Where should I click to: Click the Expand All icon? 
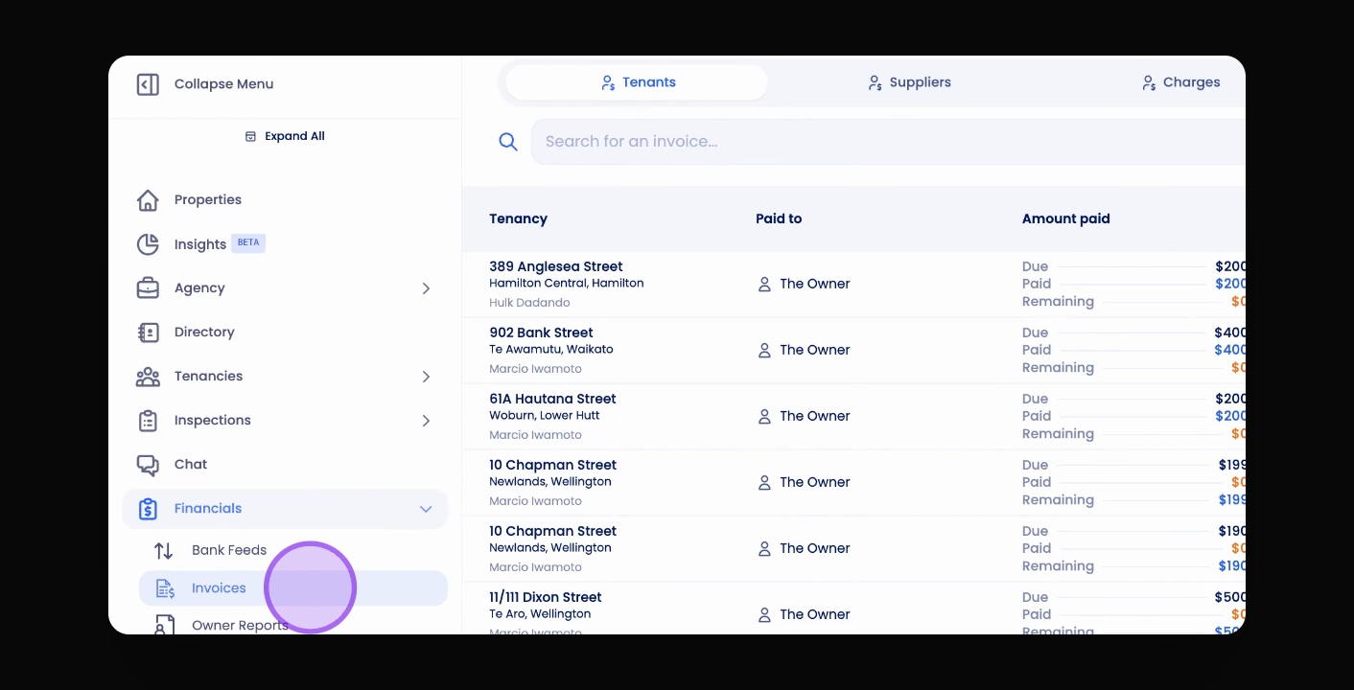point(250,136)
